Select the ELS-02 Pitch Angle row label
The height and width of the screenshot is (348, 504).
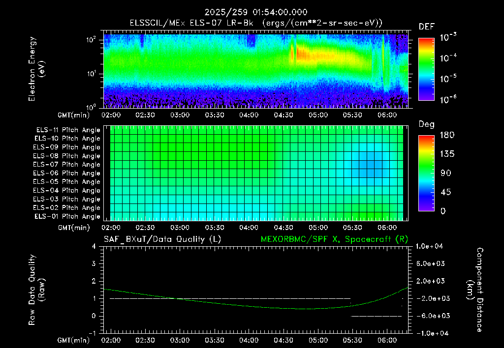tap(67, 208)
